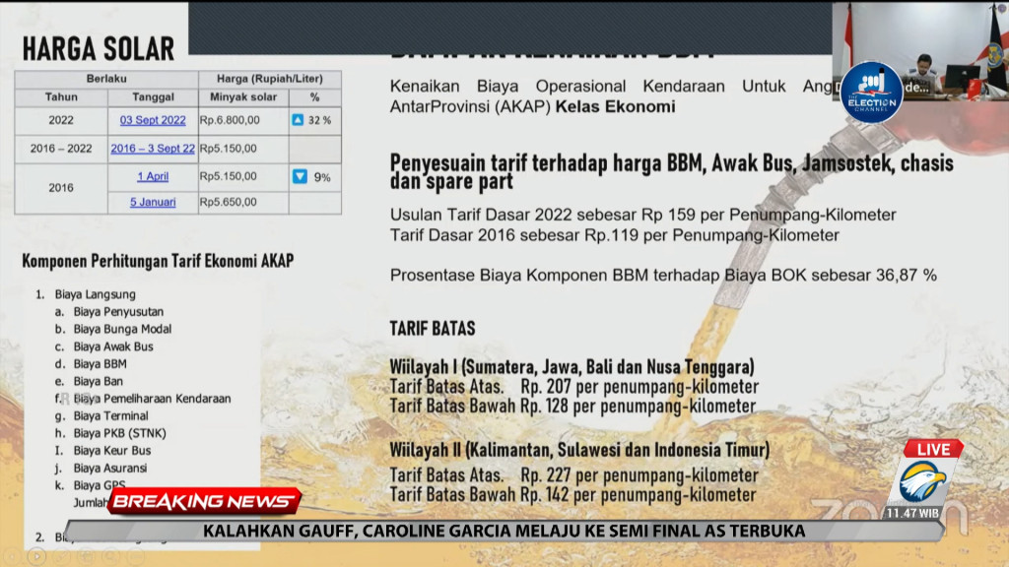This screenshot has width=1009, height=567.
Task: Click the blue down arrow beside 9%
Action: (300, 176)
